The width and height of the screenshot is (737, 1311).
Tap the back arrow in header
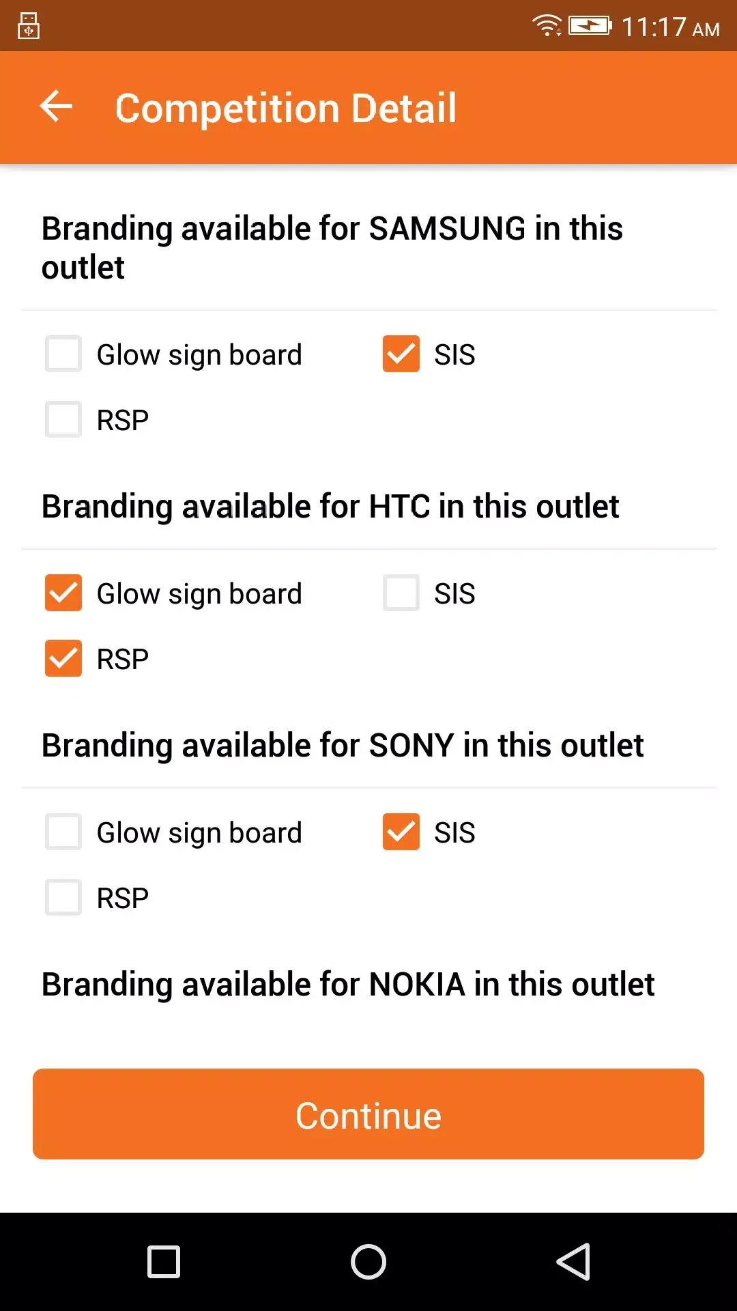coord(56,107)
